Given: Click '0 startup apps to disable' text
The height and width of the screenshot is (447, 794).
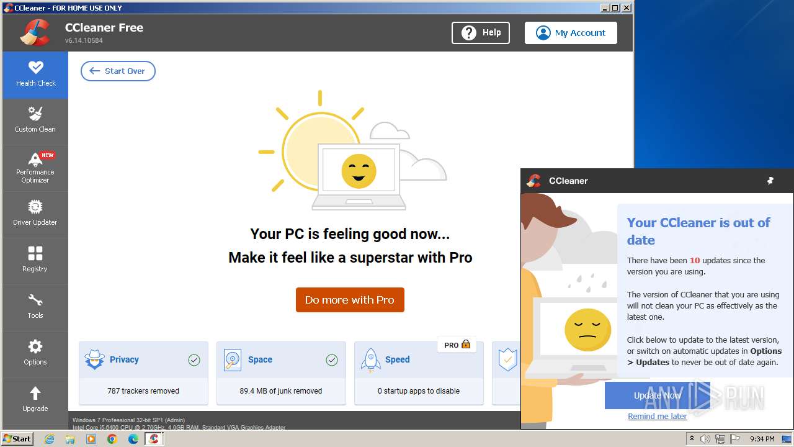Looking at the screenshot, I should click(419, 391).
